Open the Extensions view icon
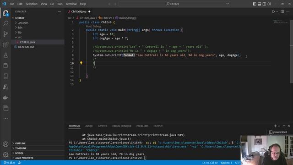293x165 pixels. coord(5,44)
